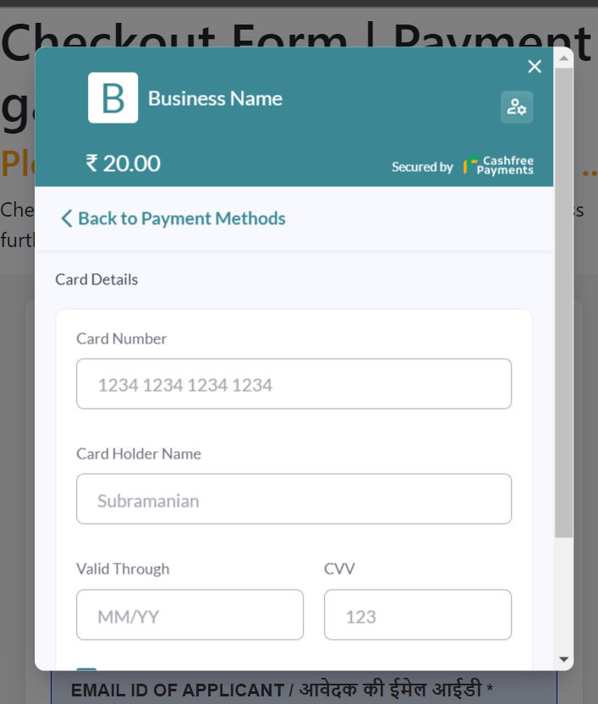Image resolution: width=598 pixels, height=704 pixels.
Task: Click the back chevron beside Back to Payment Methods
Action: [66, 218]
